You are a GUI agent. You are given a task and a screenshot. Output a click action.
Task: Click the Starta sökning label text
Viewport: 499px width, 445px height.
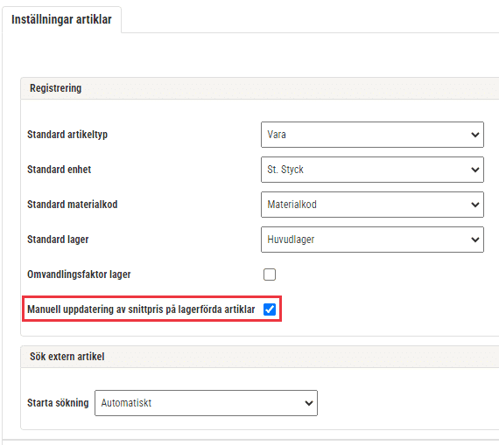coord(58,403)
